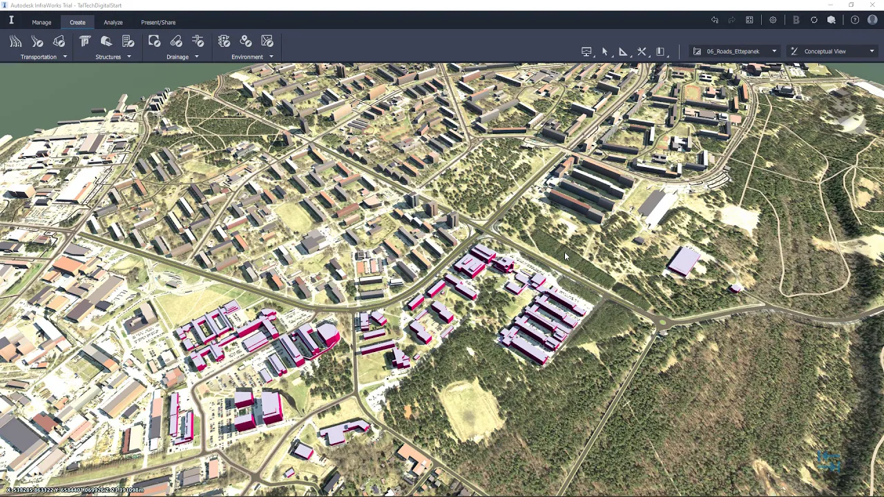Click the full-screen expand icon
The image size is (884, 497).
point(749,20)
